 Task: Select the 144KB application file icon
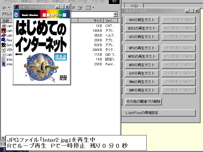4,31
